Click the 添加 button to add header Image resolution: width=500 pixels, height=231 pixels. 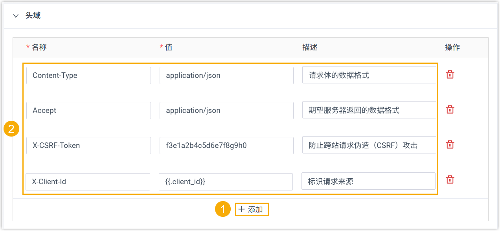252,209
